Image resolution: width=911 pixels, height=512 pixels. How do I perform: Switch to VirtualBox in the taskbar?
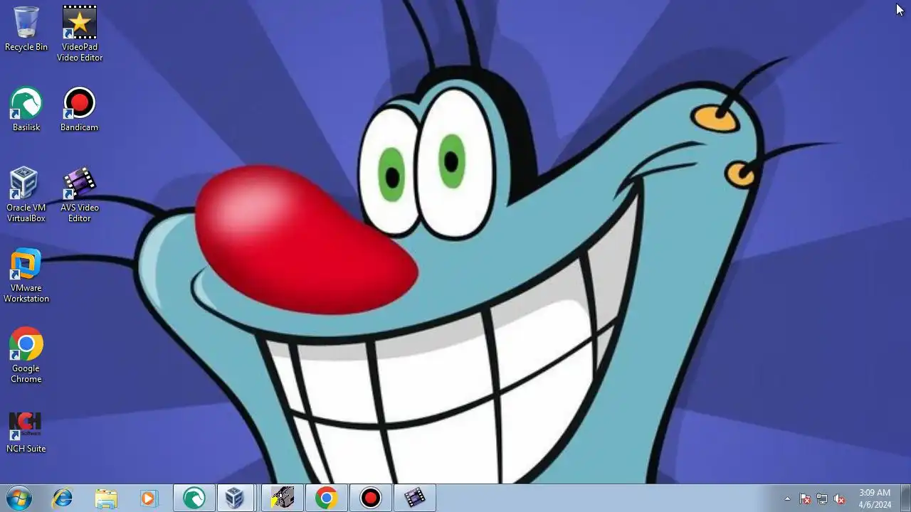(x=235, y=498)
